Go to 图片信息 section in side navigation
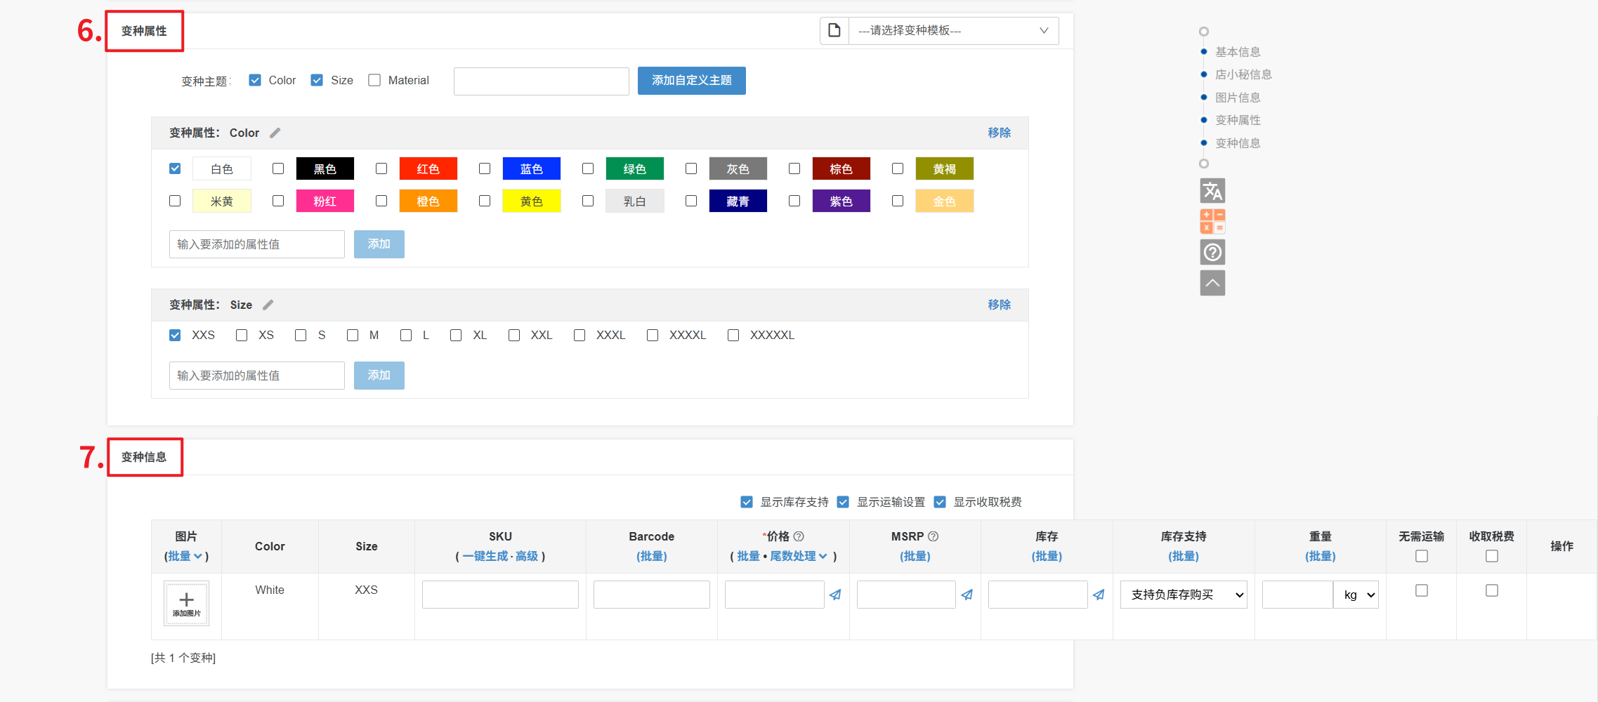Screen dimensions: 1598x702 [1238, 98]
